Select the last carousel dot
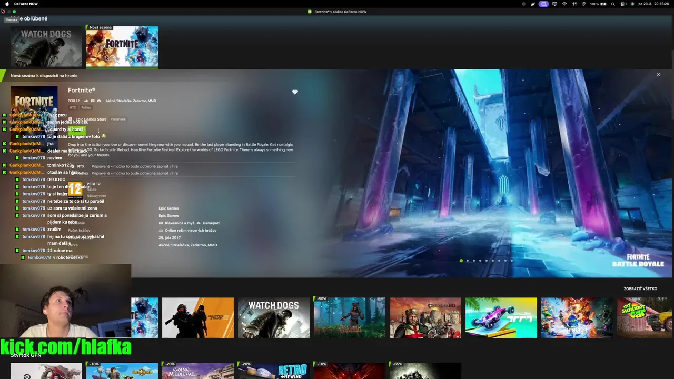 [511, 261]
